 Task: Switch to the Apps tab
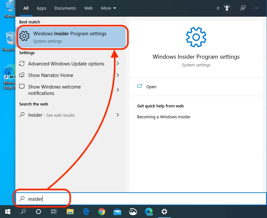pos(41,8)
